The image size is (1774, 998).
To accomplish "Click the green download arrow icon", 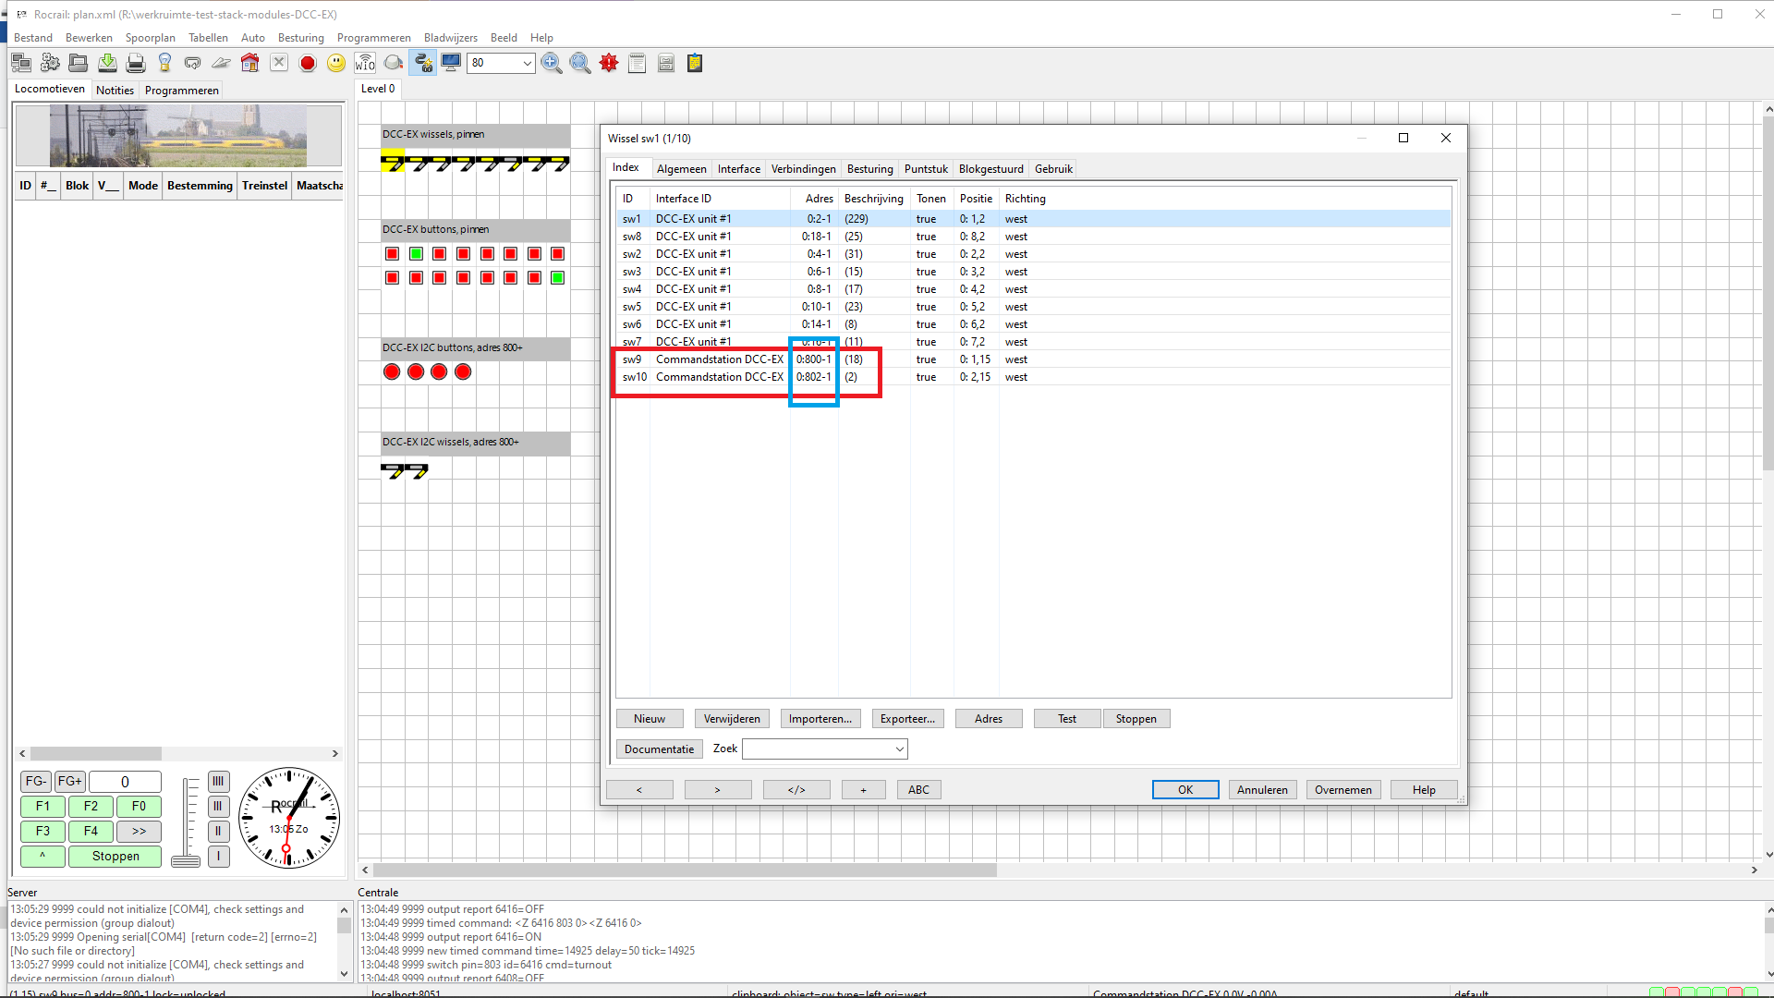I will 107,63.
